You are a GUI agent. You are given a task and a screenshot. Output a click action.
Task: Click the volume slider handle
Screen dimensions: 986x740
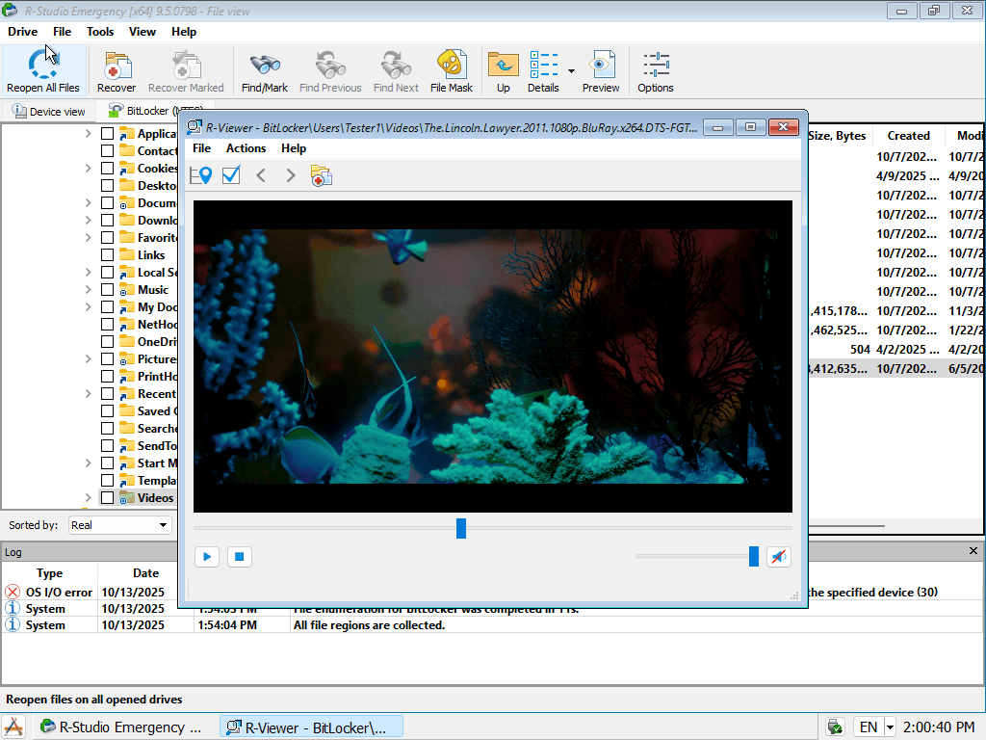753,556
